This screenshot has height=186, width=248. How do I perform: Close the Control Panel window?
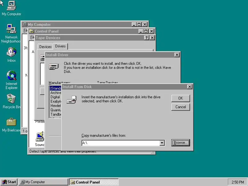(152, 31)
